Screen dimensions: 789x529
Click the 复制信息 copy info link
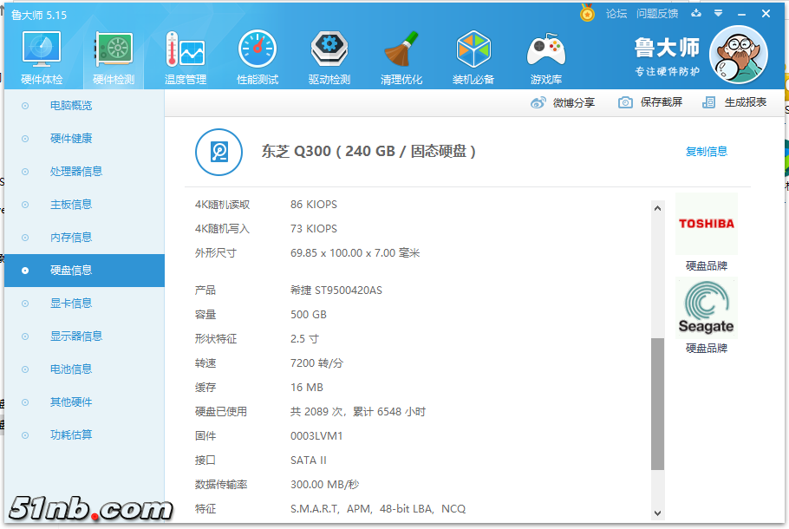coord(707,152)
